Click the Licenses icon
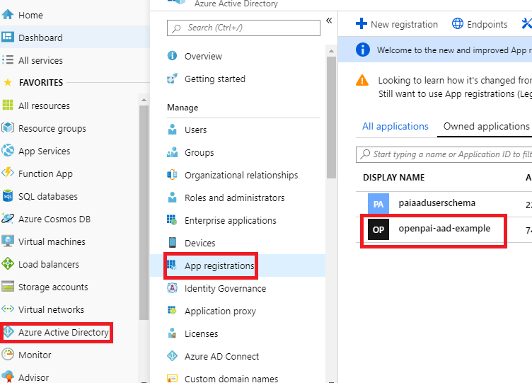The image size is (532, 383). tap(172, 333)
